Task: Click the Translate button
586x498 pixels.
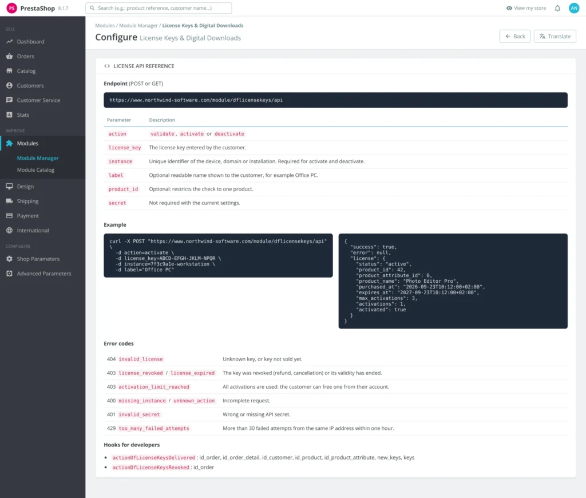Action: point(555,36)
